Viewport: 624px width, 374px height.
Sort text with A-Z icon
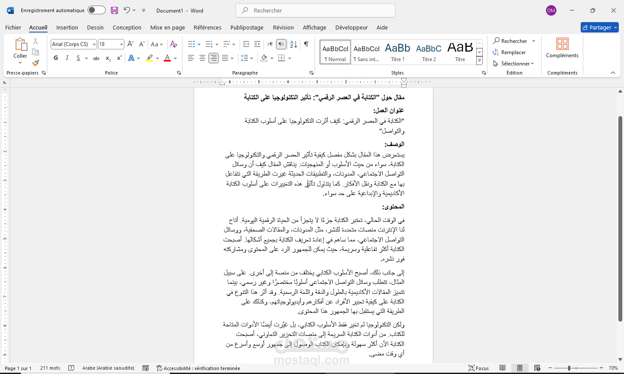click(x=293, y=44)
